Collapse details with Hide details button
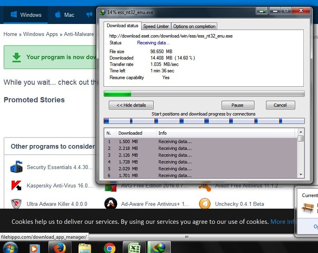318x253 pixels. [x=131, y=105]
